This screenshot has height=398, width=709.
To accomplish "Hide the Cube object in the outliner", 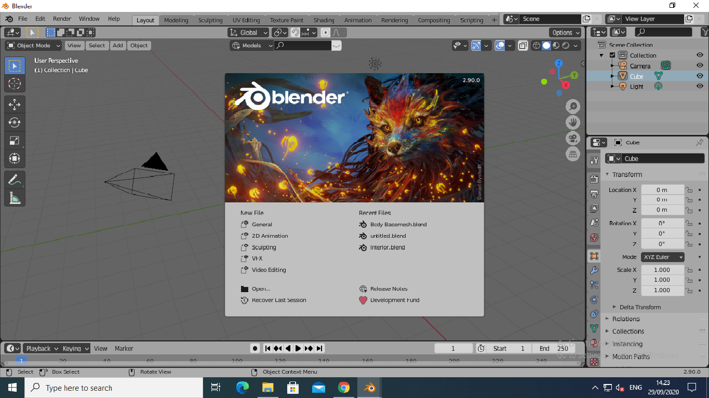I will 699,76.
